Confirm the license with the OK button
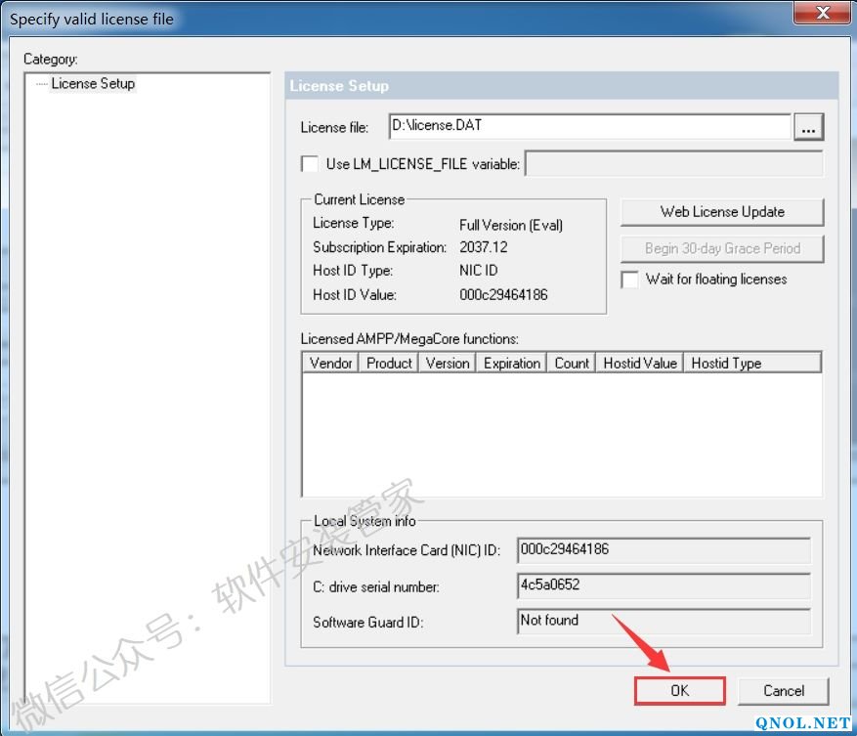The height and width of the screenshot is (736, 857). tap(680, 690)
